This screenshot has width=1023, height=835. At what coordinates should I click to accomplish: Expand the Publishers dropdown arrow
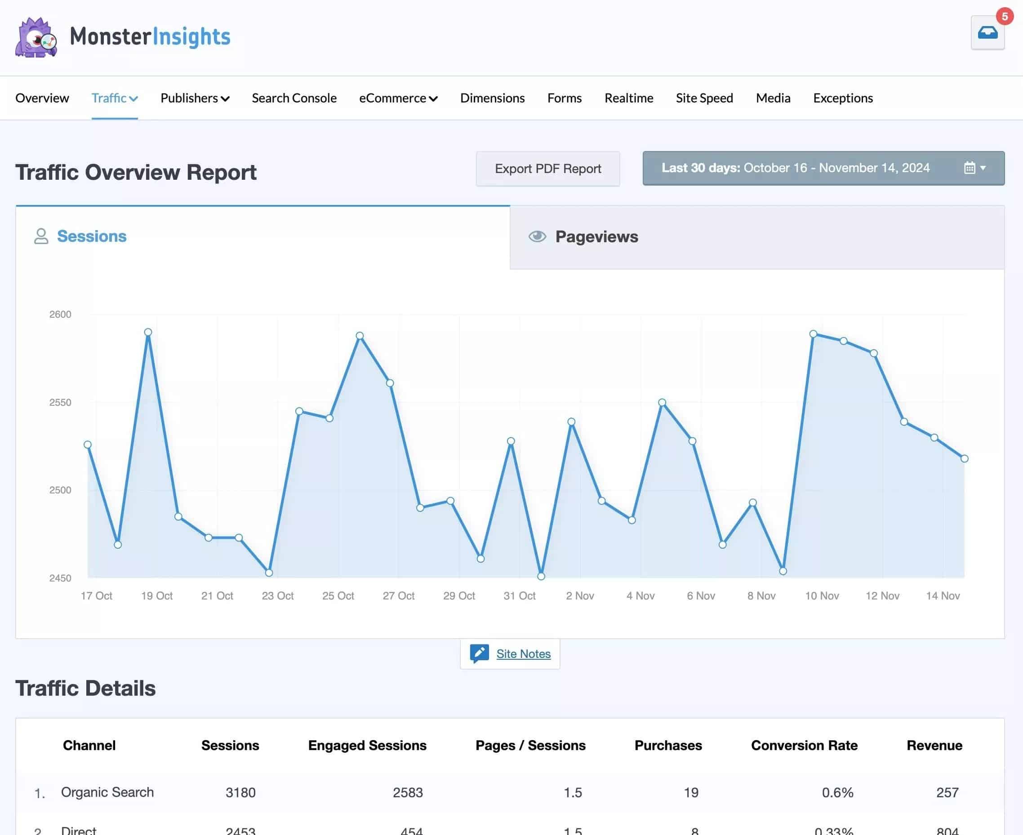pos(225,98)
